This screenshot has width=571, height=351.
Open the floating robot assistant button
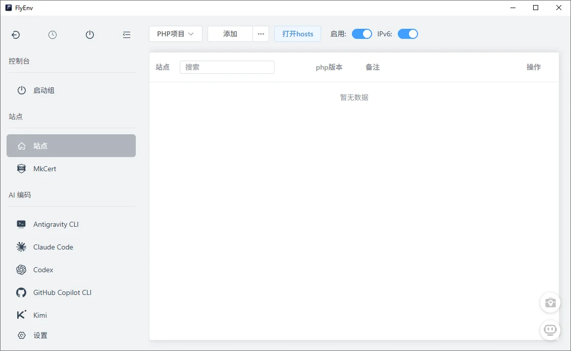pos(550,330)
